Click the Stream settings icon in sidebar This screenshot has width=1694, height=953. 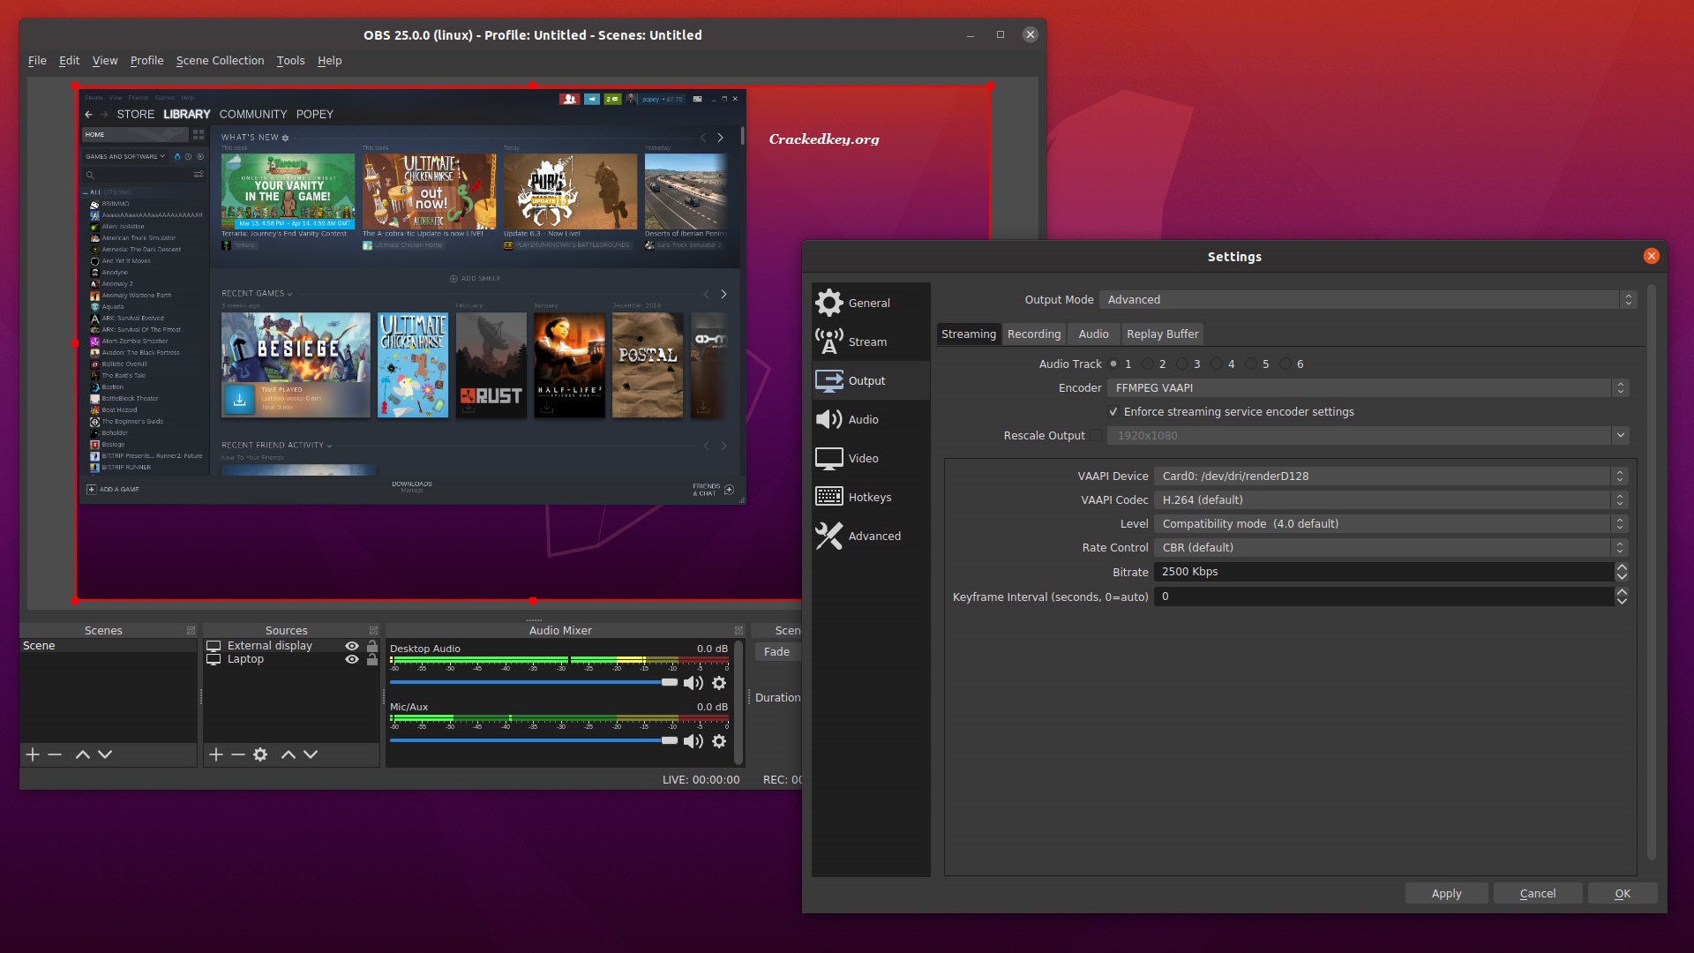click(x=828, y=341)
